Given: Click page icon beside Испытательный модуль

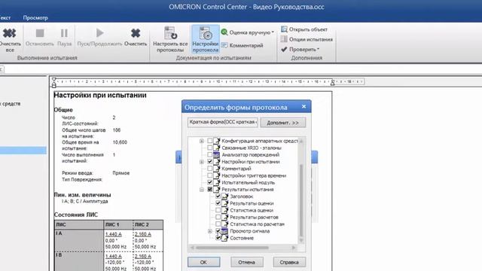Looking at the screenshot, I should click(x=217, y=182).
